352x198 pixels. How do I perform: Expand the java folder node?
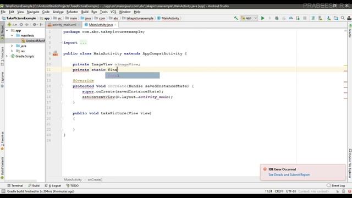tap(12, 46)
